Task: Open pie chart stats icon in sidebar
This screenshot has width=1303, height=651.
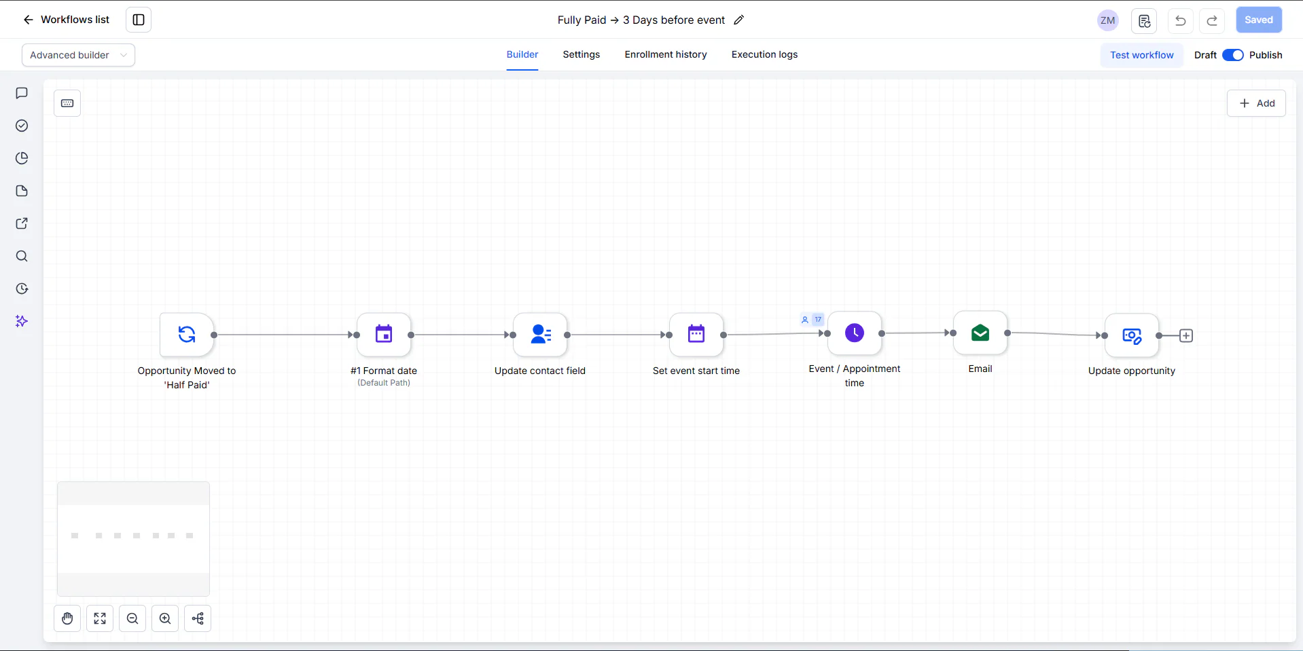Action: (22, 158)
